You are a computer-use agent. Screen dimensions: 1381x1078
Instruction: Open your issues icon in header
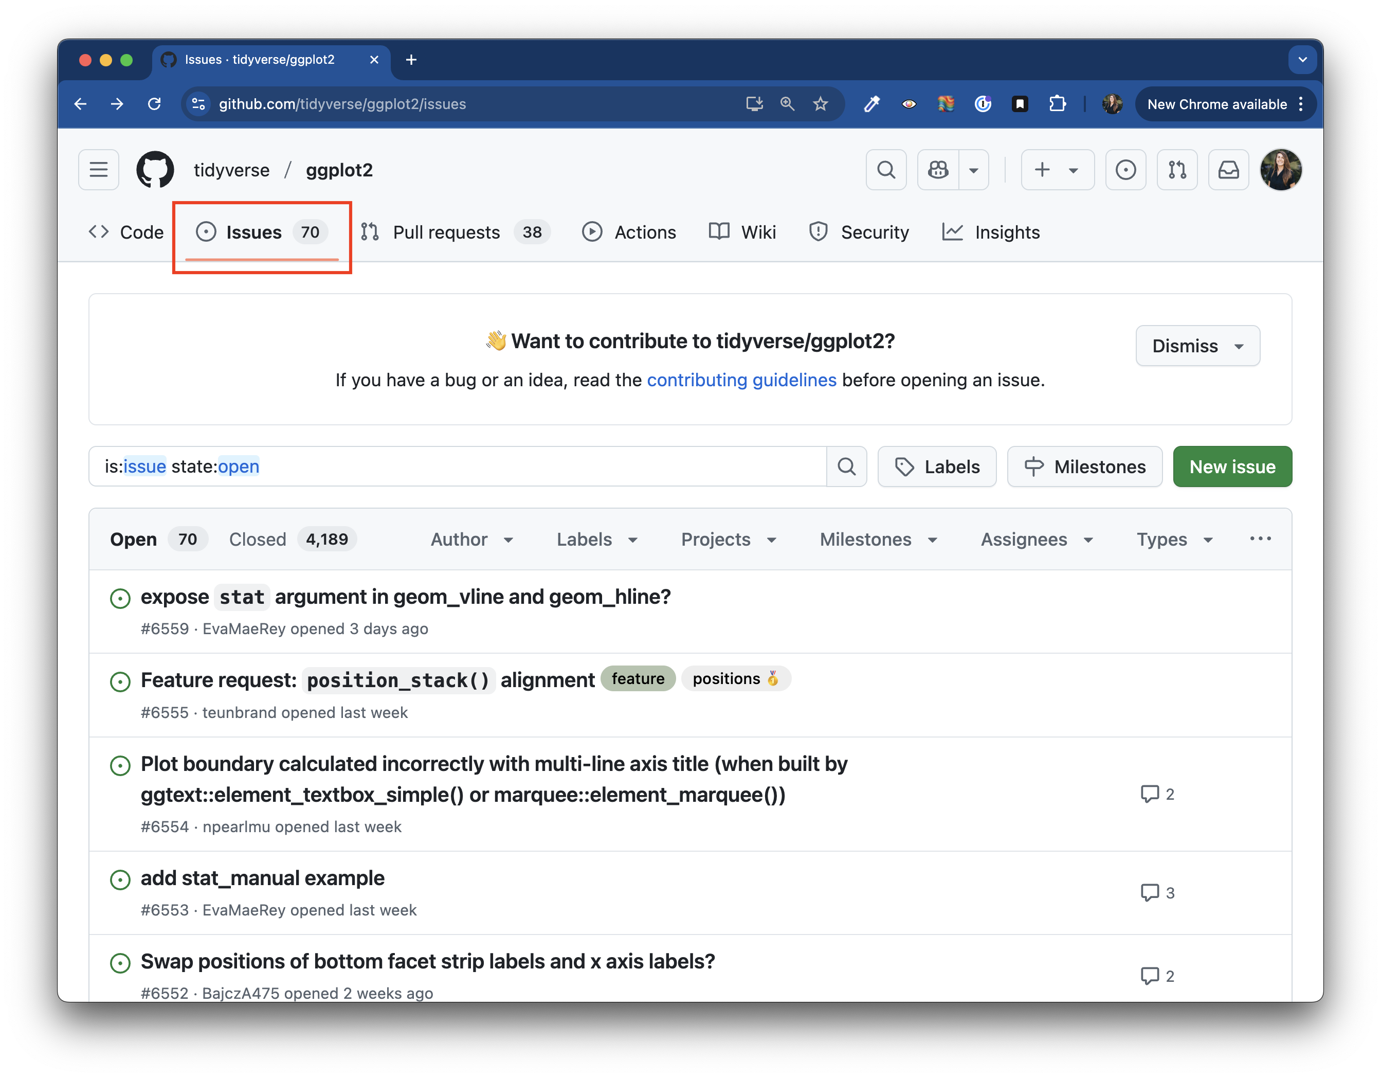[1125, 170]
